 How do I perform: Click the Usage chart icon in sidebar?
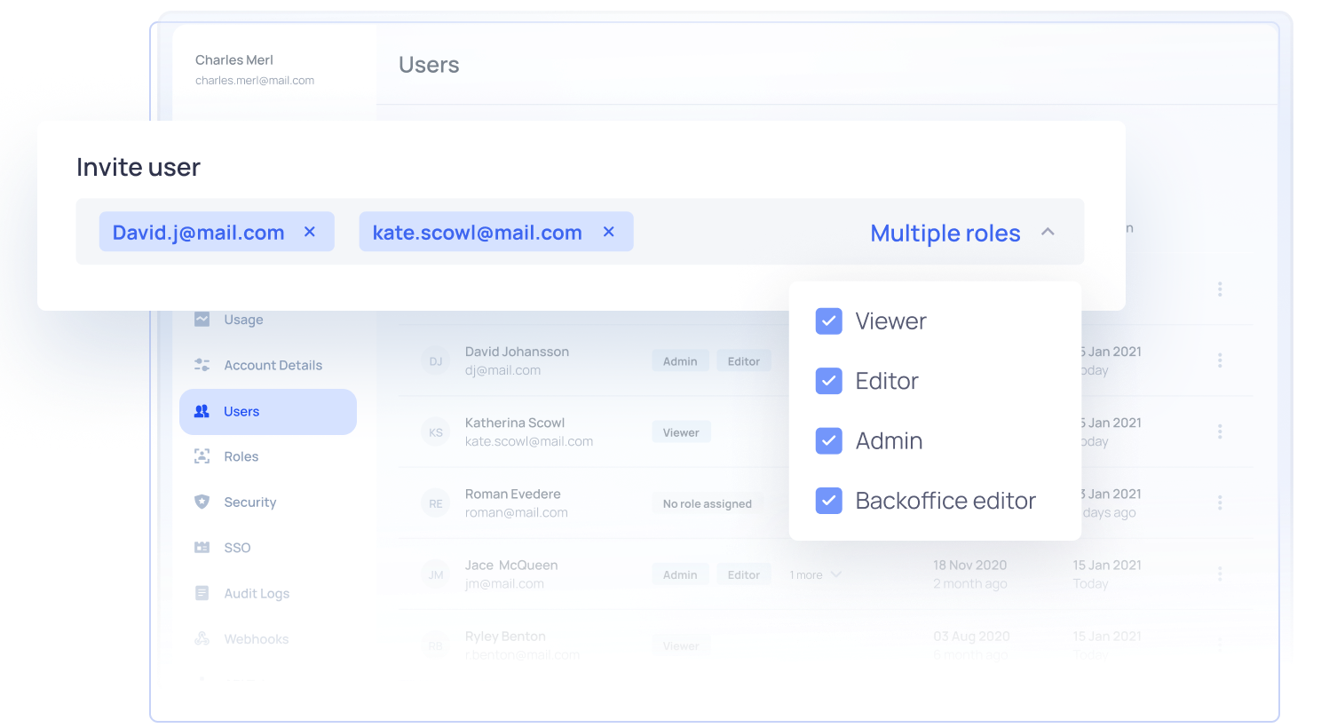tap(202, 320)
